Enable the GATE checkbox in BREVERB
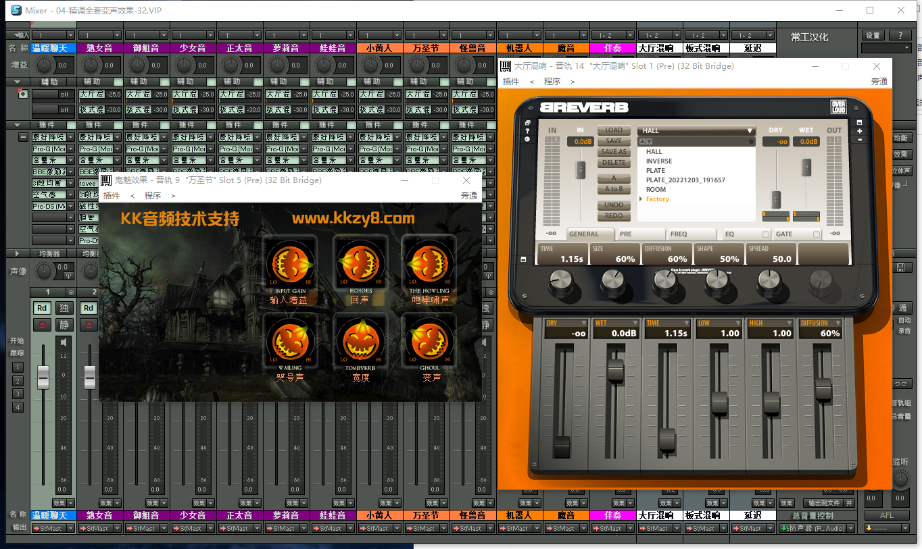This screenshot has width=922, height=549. [x=817, y=234]
